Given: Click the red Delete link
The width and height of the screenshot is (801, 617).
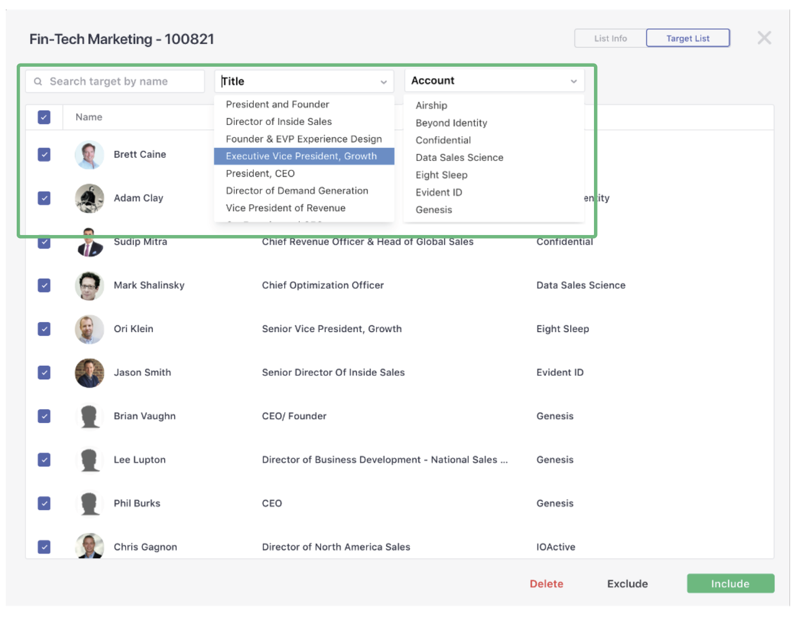Looking at the screenshot, I should tap(546, 584).
